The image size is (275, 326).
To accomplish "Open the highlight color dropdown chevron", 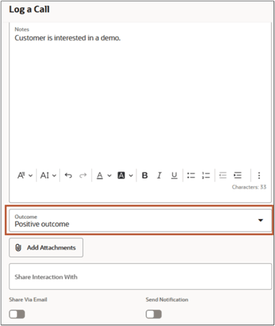I will click(131, 176).
